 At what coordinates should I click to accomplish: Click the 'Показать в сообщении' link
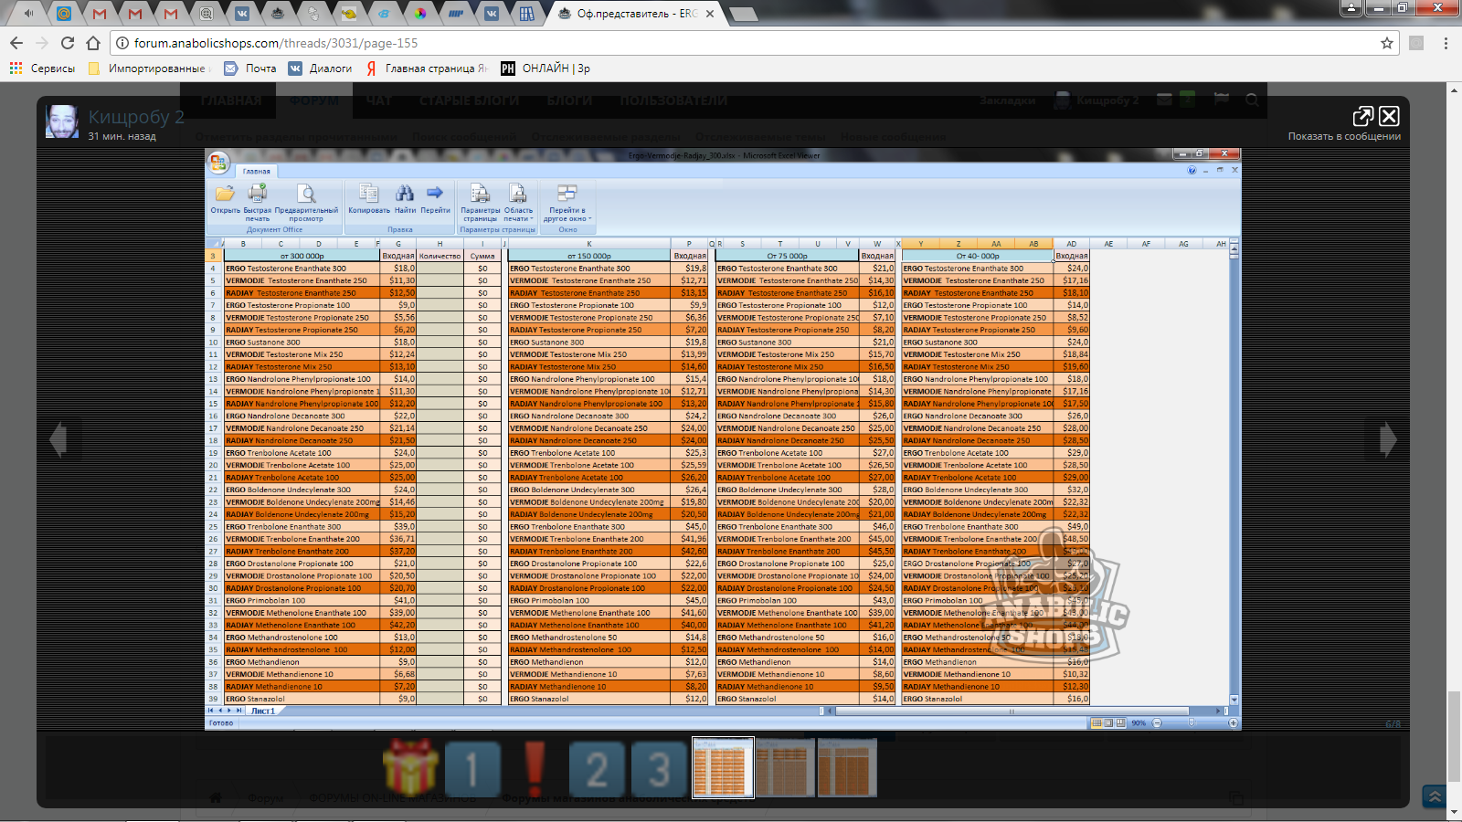click(x=1343, y=136)
